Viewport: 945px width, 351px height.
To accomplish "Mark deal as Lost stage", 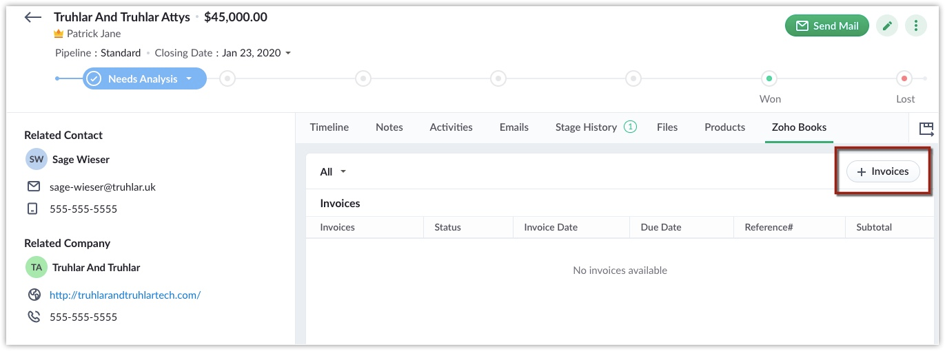I will (904, 78).
